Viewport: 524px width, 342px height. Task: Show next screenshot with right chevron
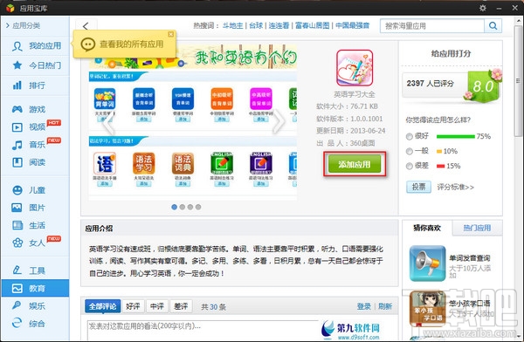(279, 122)
